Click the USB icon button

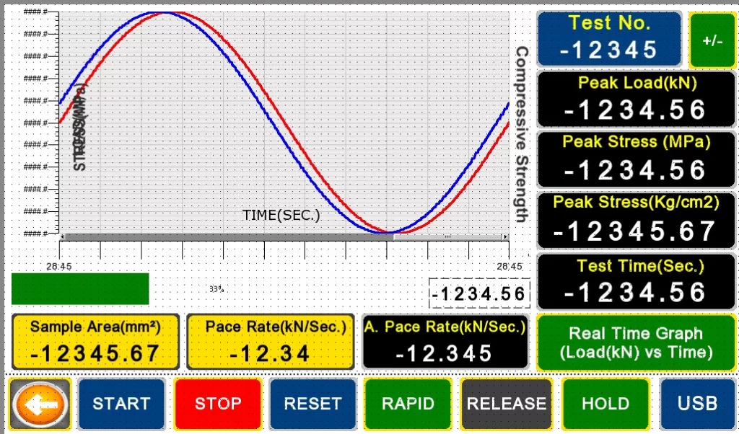coord(697,404)
